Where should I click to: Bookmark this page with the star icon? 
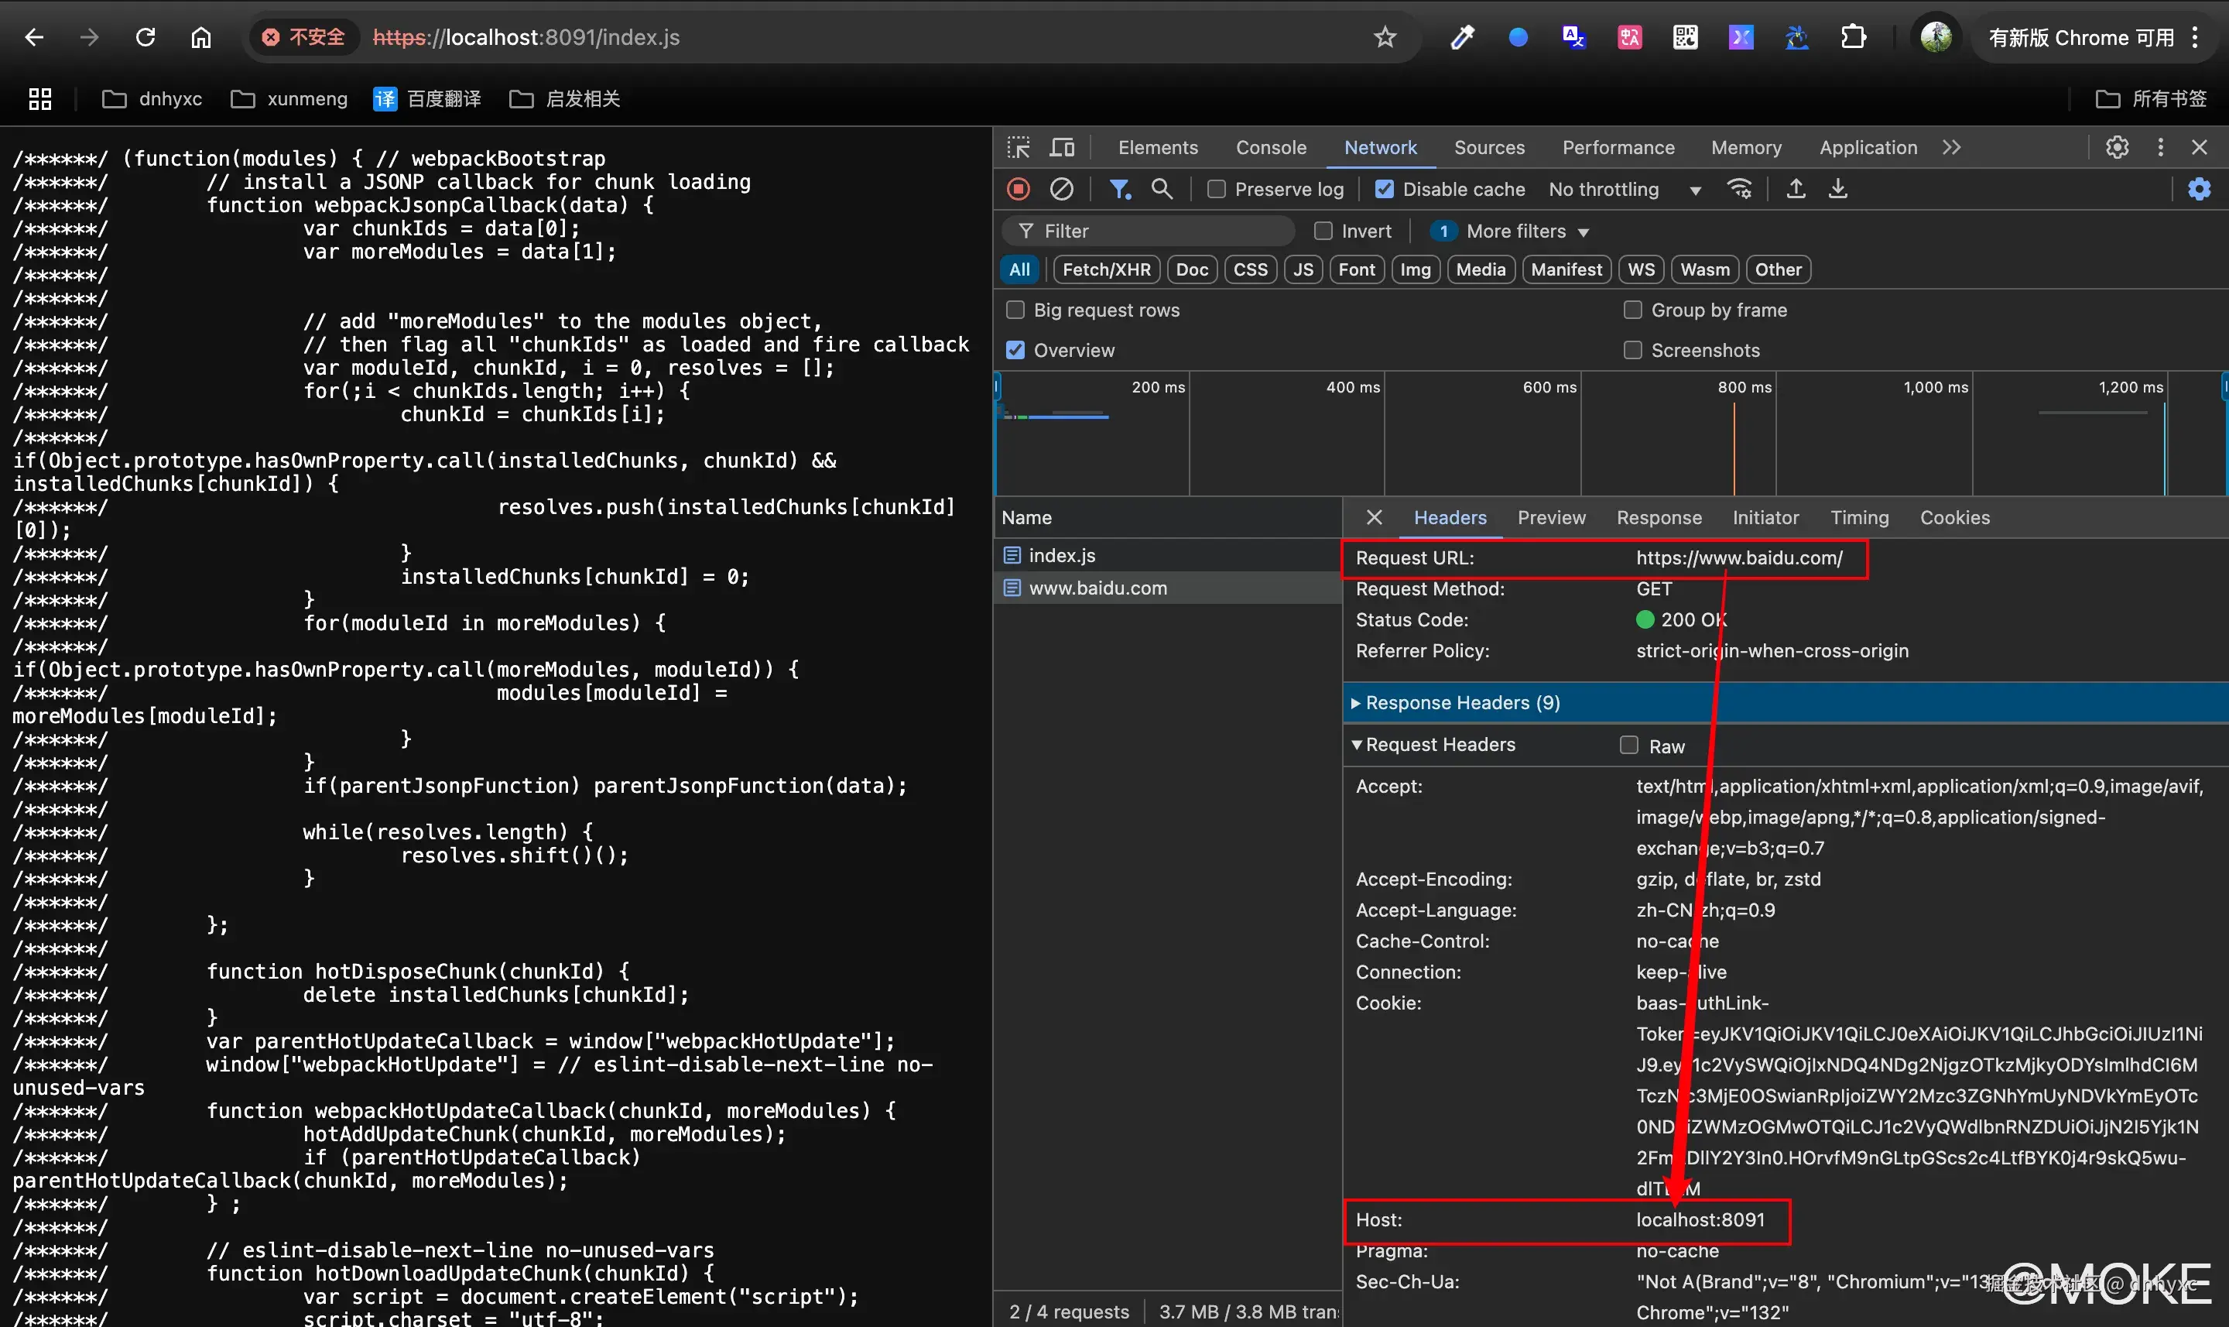tap(1385, 38)
